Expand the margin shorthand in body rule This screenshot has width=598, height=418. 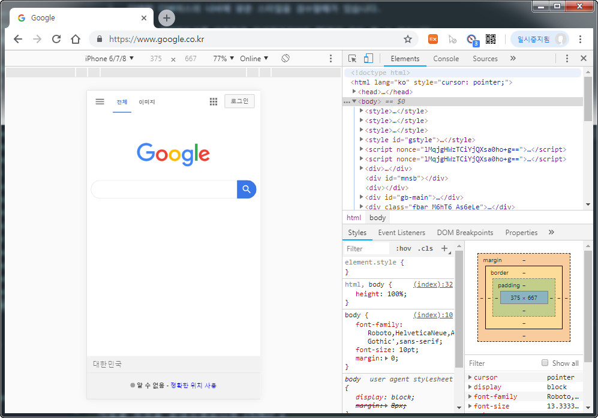[387, 359]
